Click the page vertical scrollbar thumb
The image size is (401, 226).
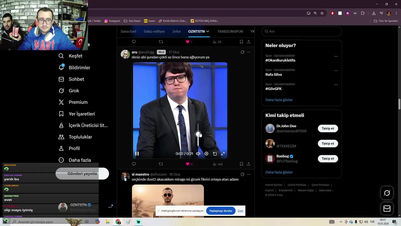coord(399,104)
